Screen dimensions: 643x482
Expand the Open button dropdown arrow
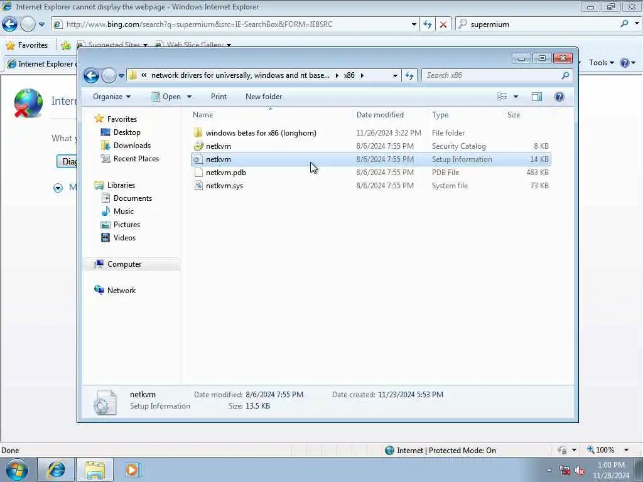(189, 97)
